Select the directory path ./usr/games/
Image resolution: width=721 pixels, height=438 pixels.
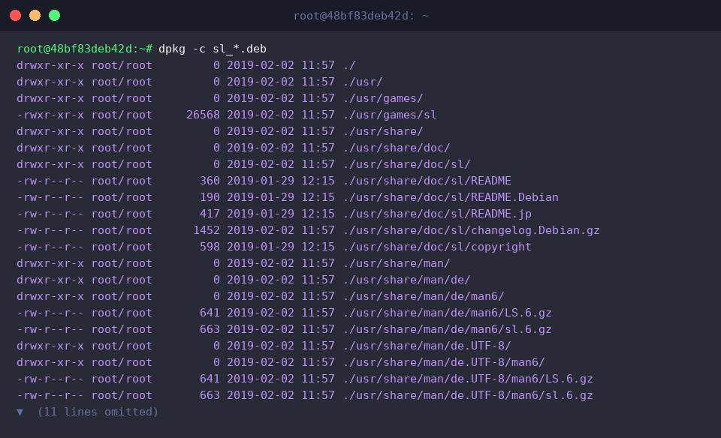[383, 98]
